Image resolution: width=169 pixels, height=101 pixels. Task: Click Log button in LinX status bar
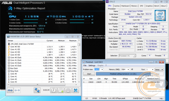point(162,98)
